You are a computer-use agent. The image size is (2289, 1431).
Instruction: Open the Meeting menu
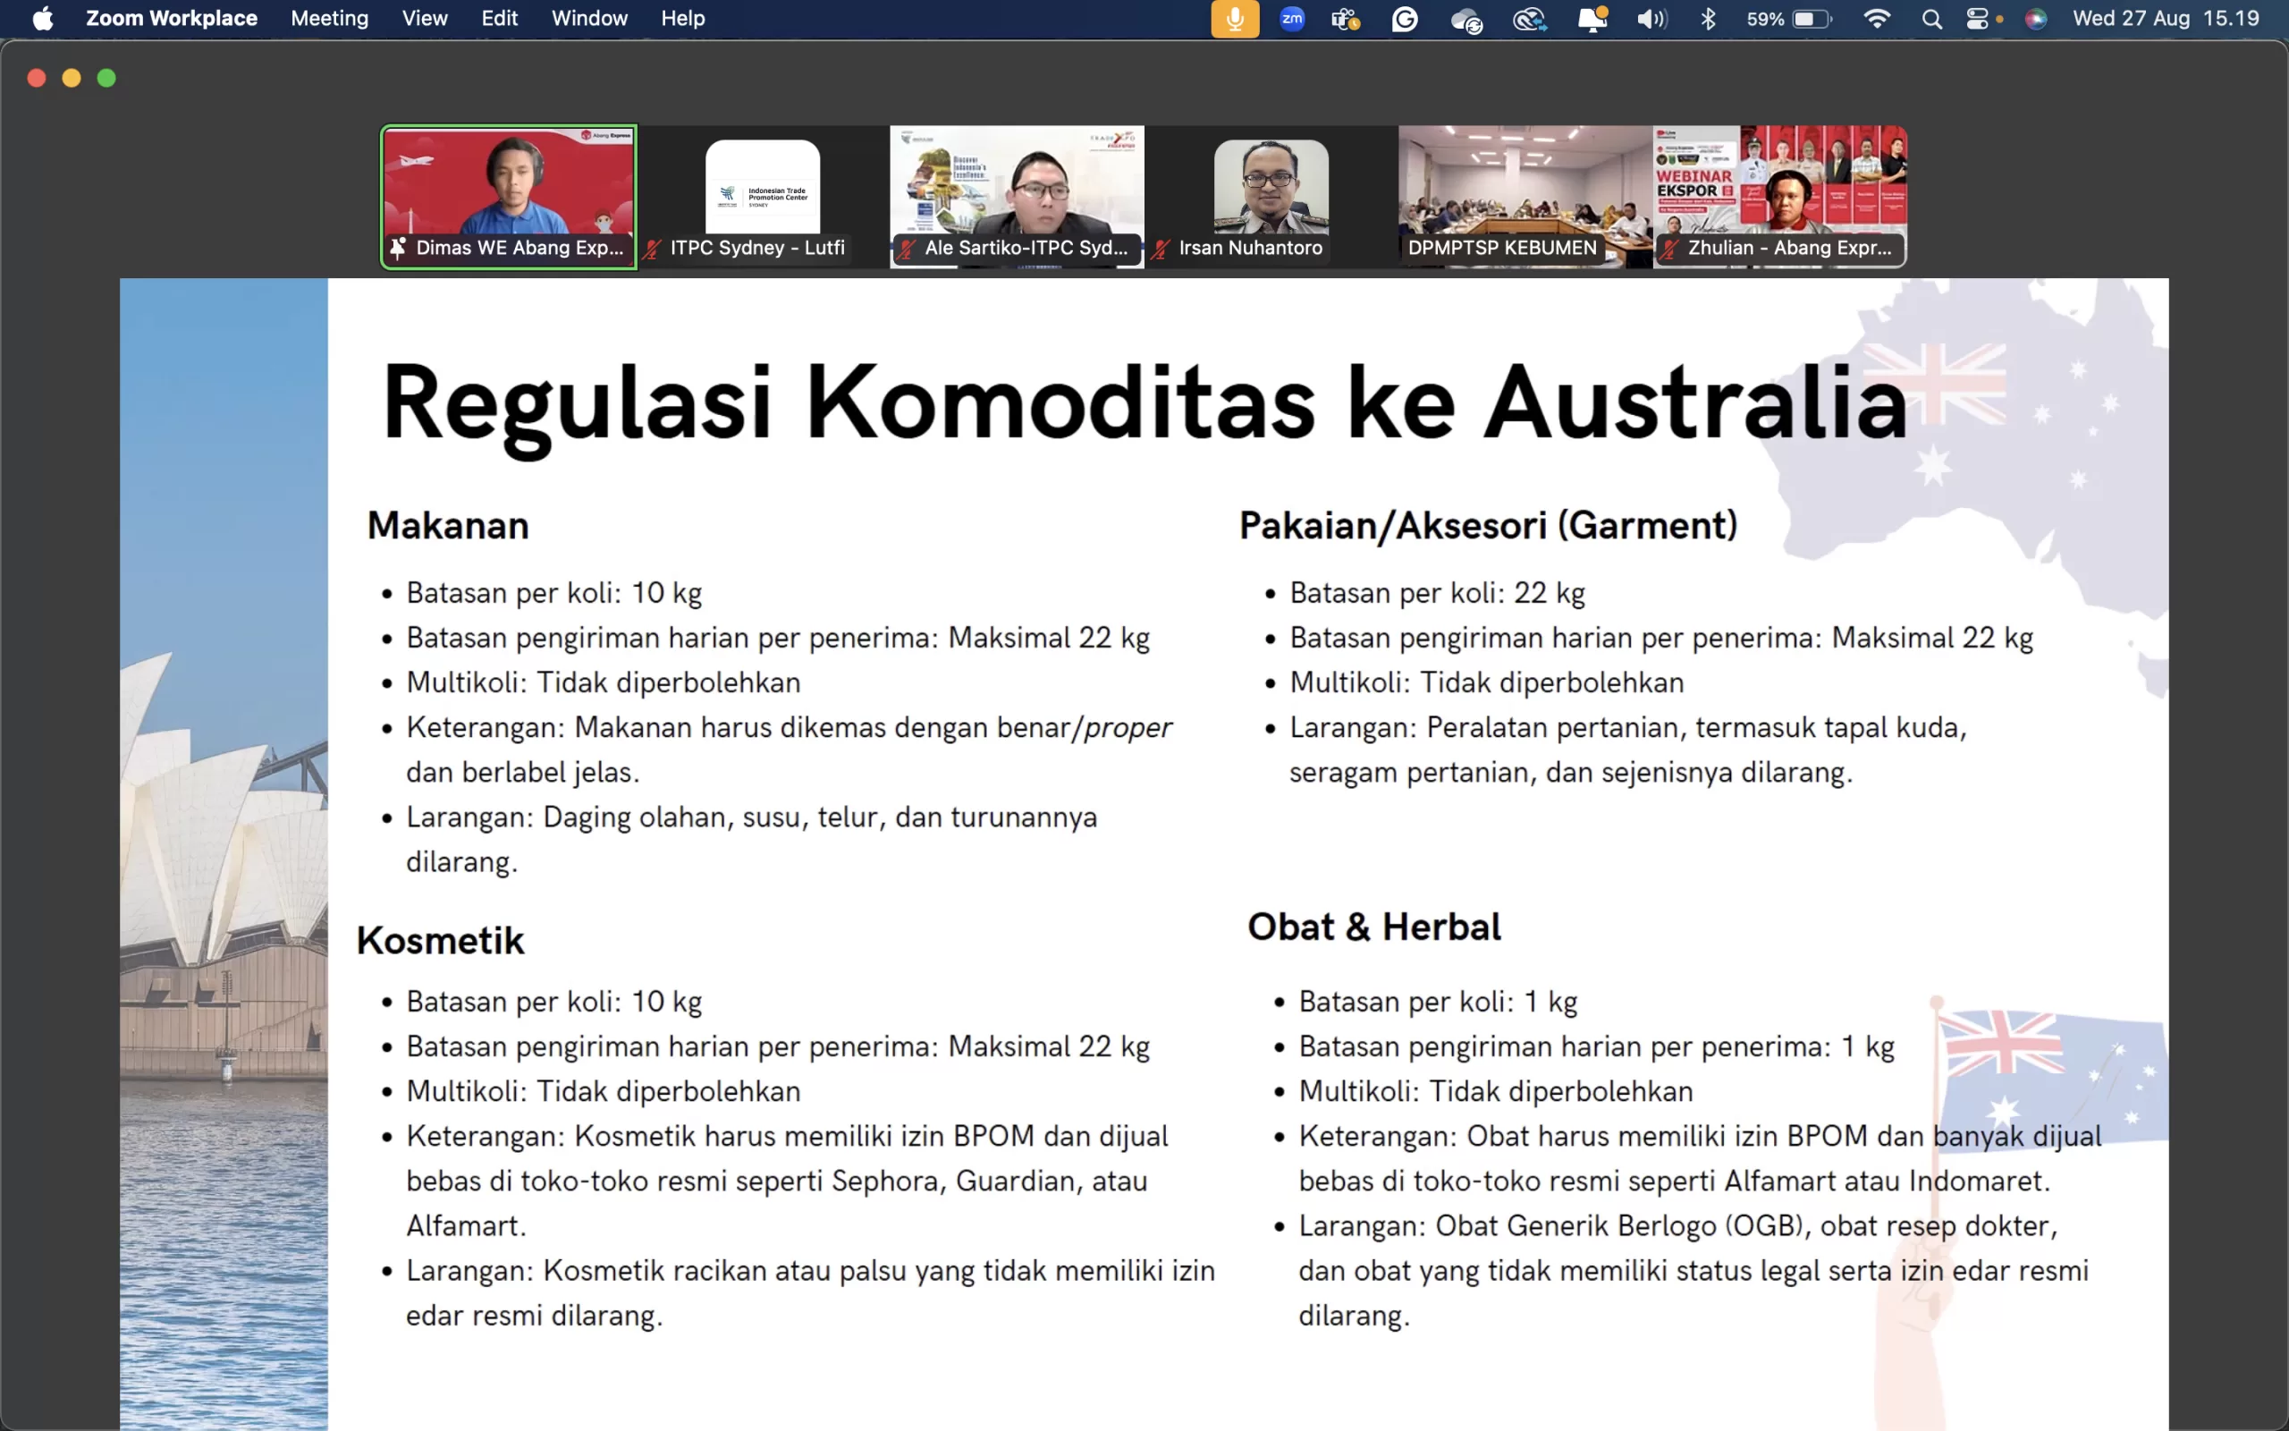329,19
